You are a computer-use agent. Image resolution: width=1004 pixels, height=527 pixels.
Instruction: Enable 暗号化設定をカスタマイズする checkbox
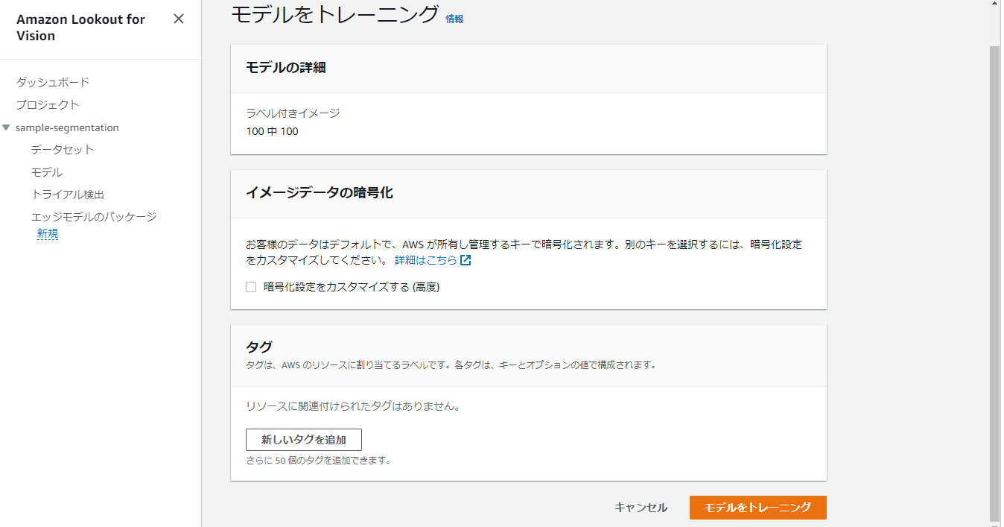click(x=251, y=287)
